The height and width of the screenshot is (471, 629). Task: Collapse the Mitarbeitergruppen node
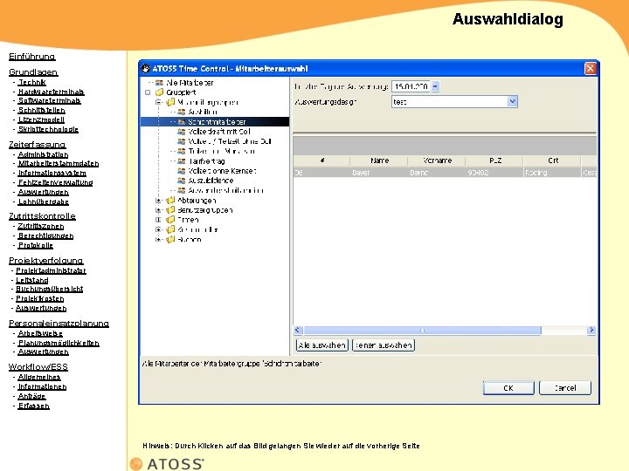tap(158, 102)
